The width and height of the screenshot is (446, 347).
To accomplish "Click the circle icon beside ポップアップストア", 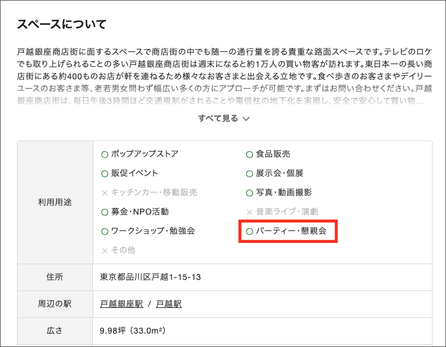I will pyautogui.click(x=105, y=155).
